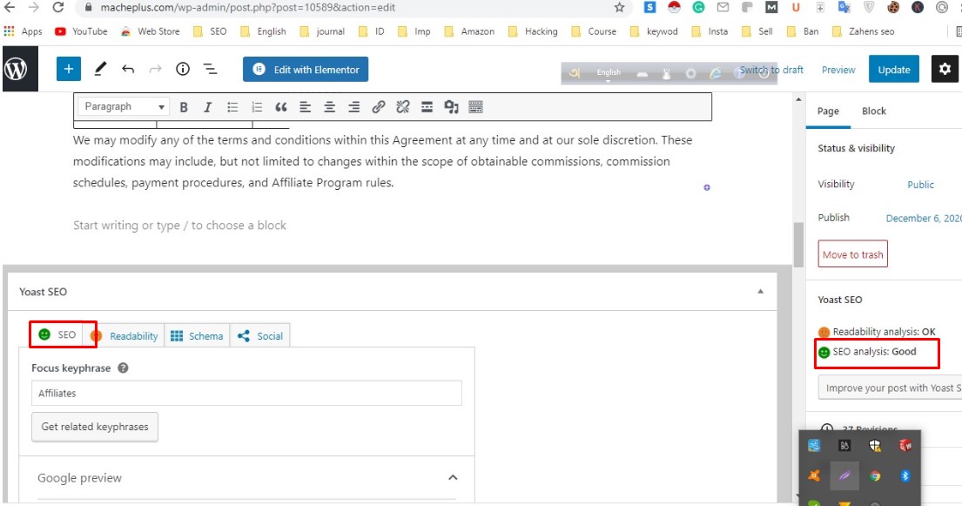Apply italic formatting
Screen dimensions: 962x506
207,106
